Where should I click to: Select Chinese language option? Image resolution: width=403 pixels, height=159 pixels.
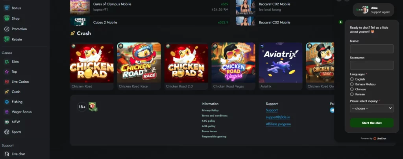[x=352, y=89]
